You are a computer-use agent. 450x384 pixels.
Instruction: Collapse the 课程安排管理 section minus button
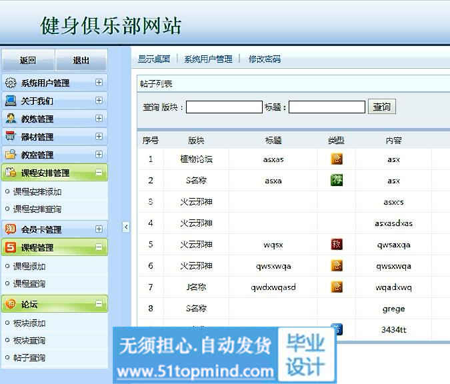coord(99,173)
